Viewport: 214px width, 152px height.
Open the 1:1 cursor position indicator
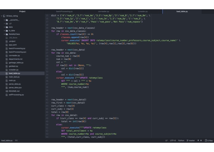click(16, 140)
